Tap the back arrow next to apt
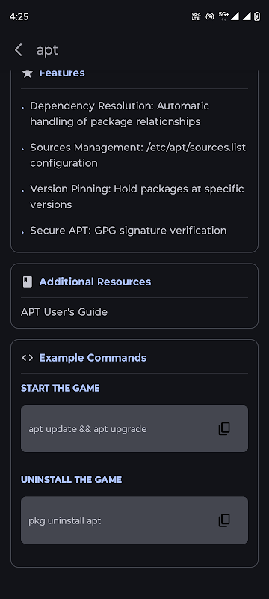 tap(18, 50)
